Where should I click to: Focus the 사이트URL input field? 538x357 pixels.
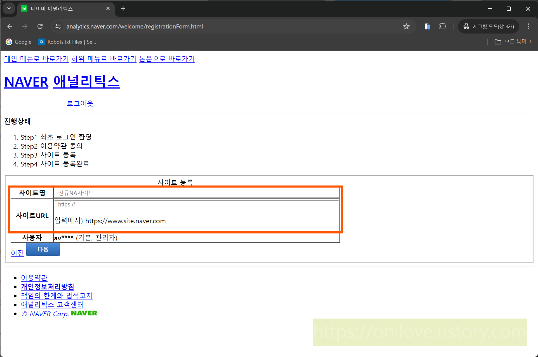point(196,204)
